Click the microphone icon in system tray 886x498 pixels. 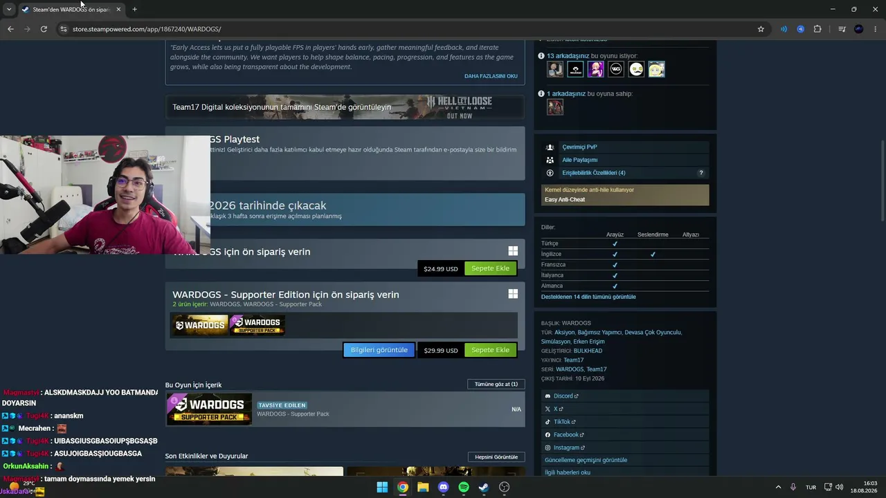pos(793,487)
